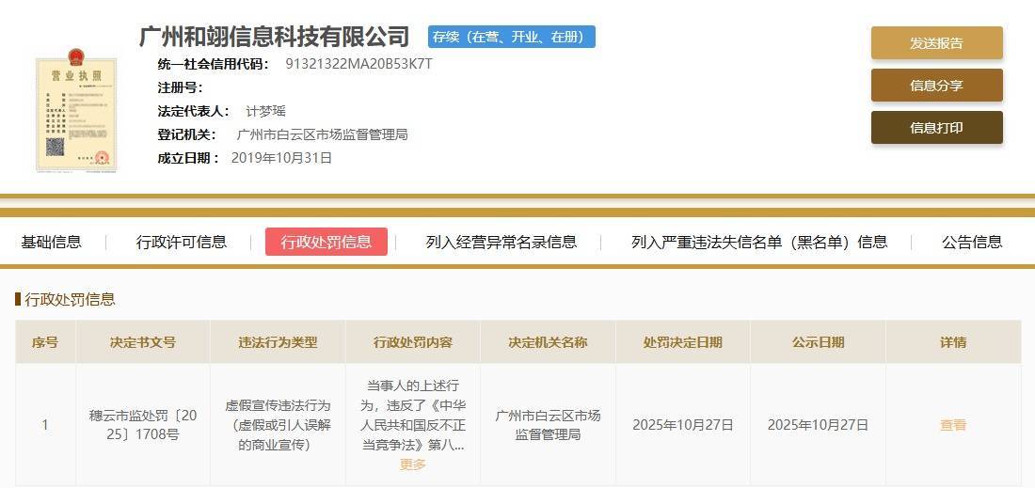Open the 列入严重违法失信名单（黑名单）信息 tab
The height and width of the screenshot is (488, 1035).
(759, 242)
